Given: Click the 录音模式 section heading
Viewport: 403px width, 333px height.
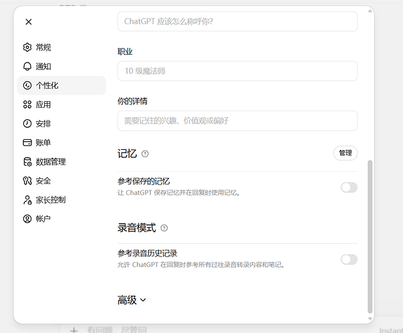Looking at the screenshot, I should [x=137, y=228].
